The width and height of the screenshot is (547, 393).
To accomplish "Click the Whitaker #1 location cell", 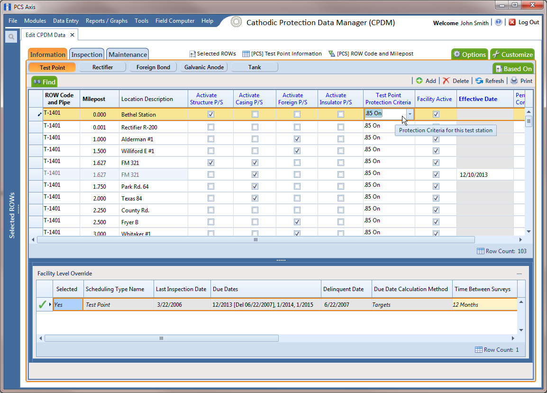I will tap(154, 232).
